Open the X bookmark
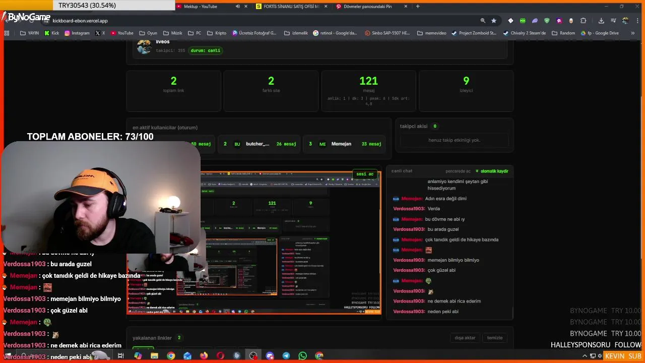Screen dimensions: 645x363 (x=100, y=33)
